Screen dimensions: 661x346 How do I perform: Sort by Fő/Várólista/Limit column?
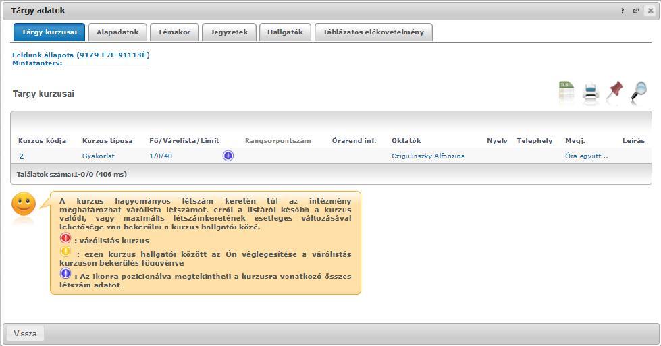tap(184, 140)
